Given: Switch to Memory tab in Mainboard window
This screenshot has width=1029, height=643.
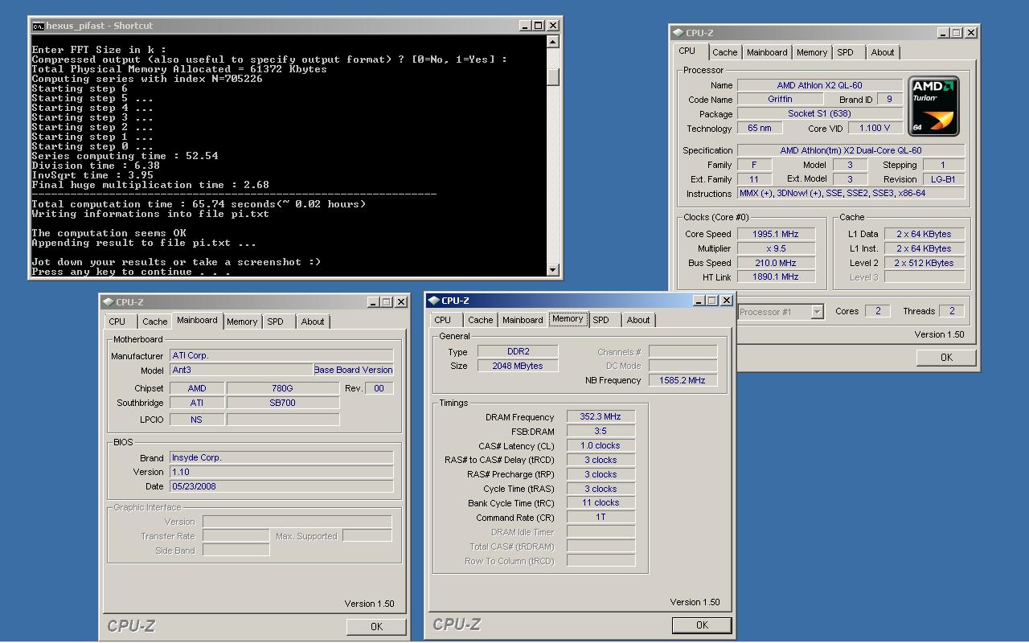Looking at the screenshot, I should click(242, 321).
